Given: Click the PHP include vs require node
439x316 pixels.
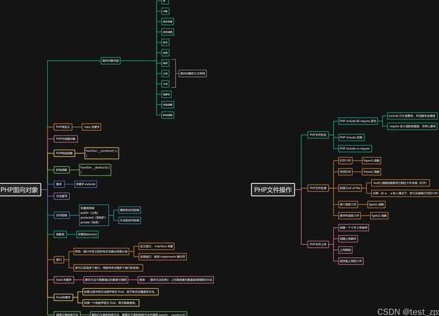Looking at the screenshot, I should pyautogui.click(x=355, y=148).
